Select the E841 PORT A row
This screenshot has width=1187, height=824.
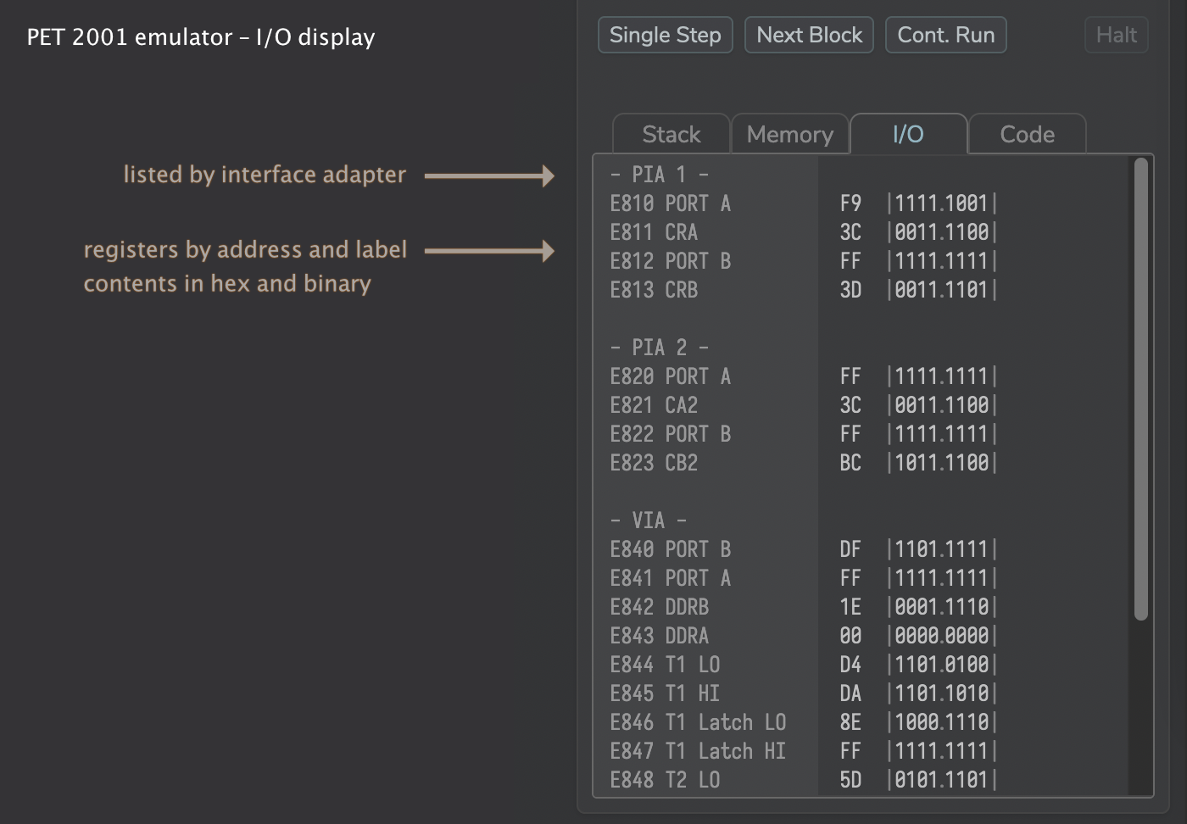862,578
